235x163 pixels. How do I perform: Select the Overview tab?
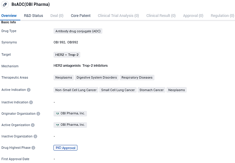pos(9,16)
